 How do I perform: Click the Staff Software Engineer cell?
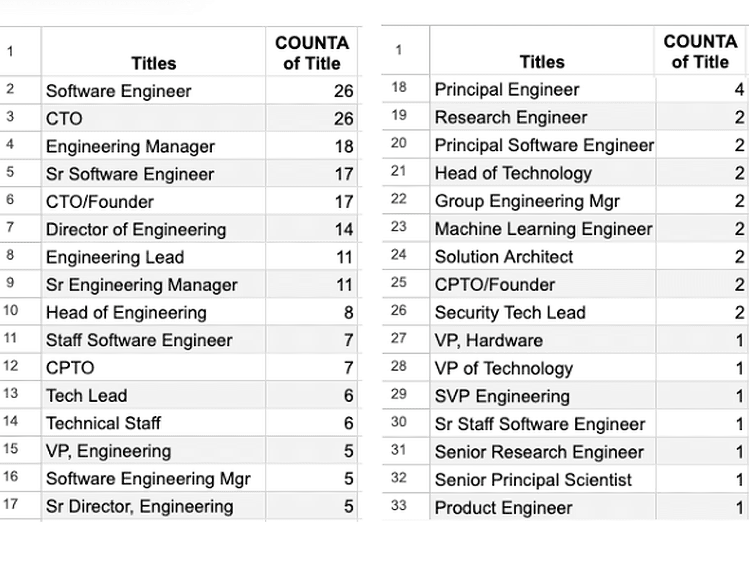153,340
